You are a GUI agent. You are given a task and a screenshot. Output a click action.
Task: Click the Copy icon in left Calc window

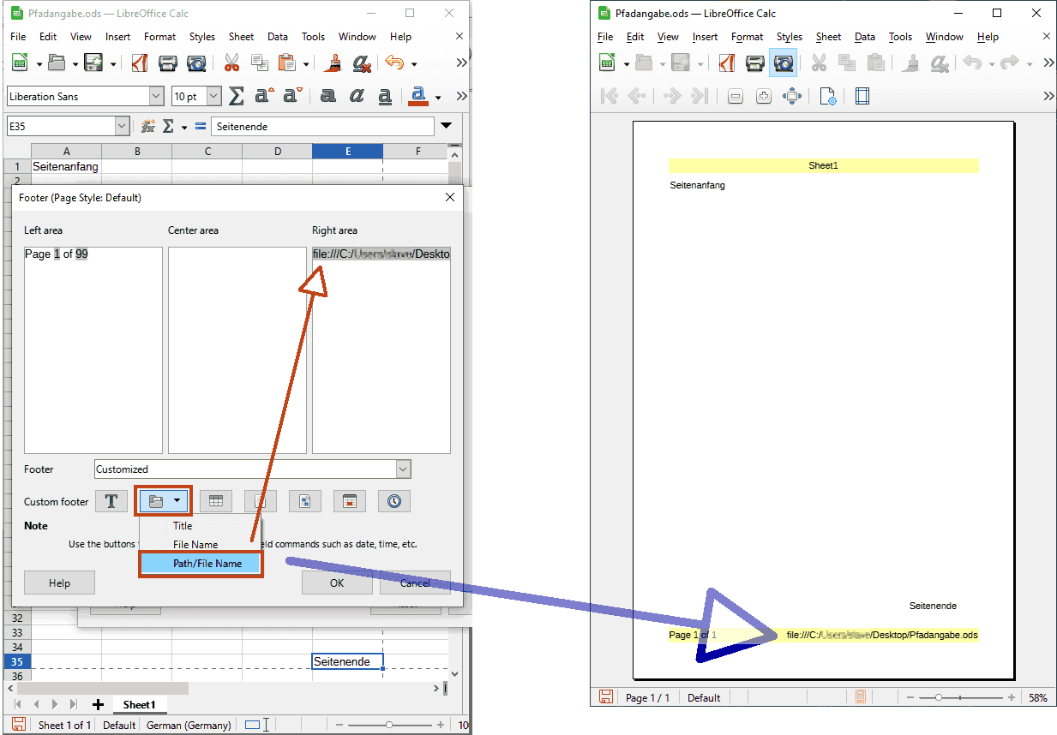coord(260,63)
